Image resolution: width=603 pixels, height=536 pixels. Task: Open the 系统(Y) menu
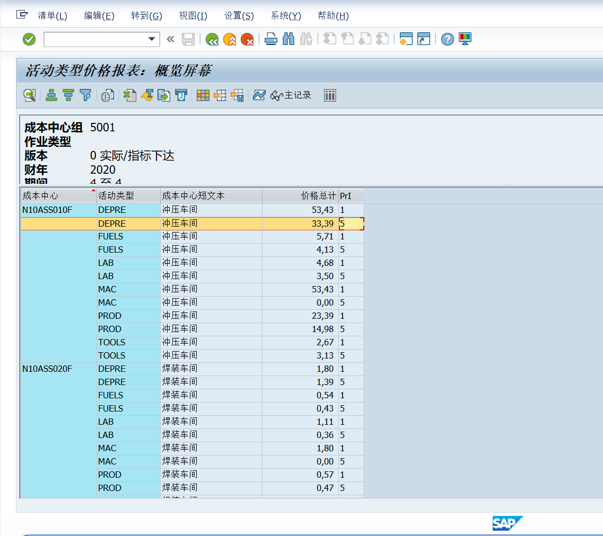click(285, 16)
